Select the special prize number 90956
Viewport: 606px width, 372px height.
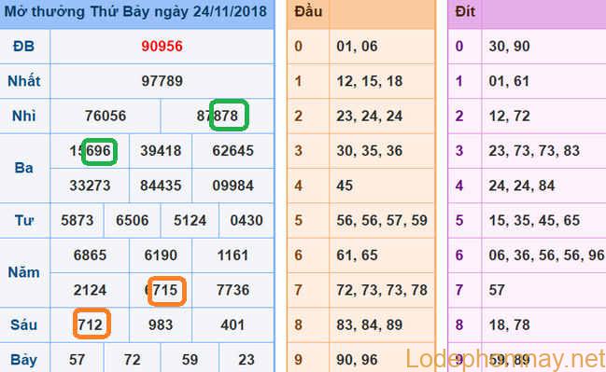tap(162, 47)
